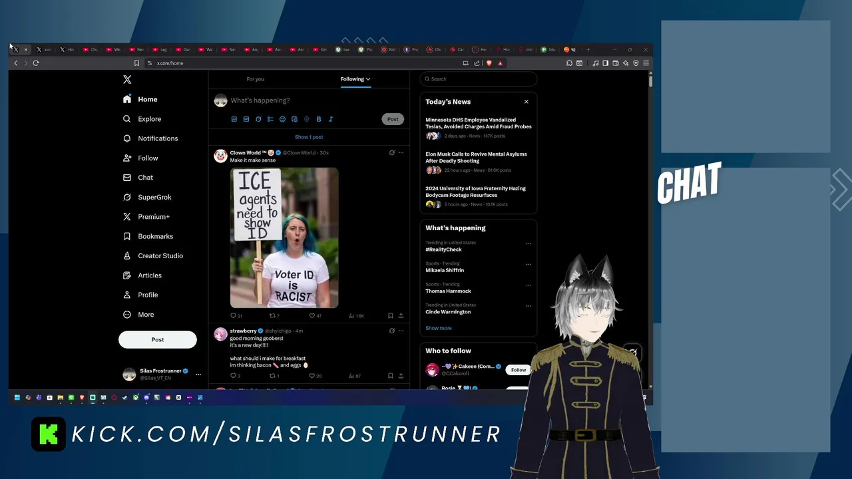This screenshot has width=852, height=479.
Task: Toggle bold text in composer
Action: tap(319, 119)
